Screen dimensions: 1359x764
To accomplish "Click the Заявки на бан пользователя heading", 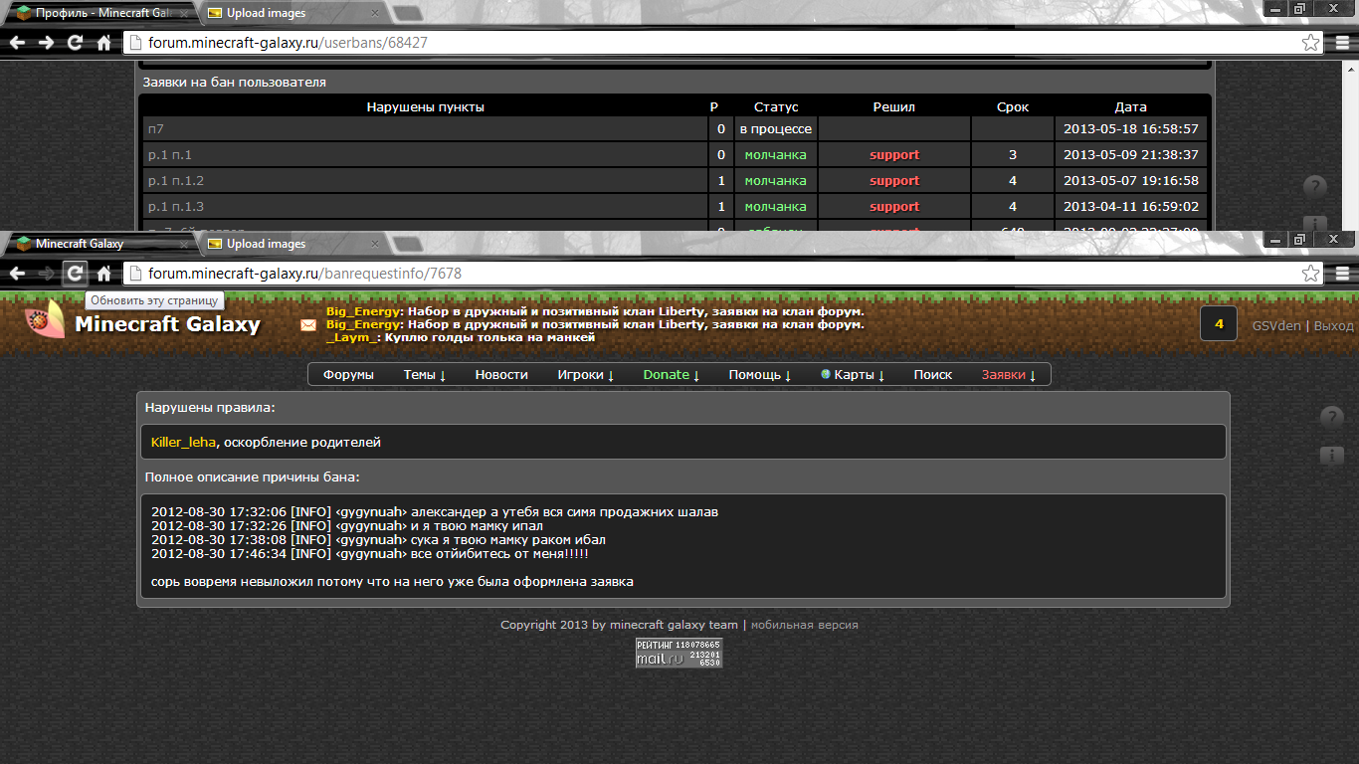I will pyautogui.click(x=235, y=83).
